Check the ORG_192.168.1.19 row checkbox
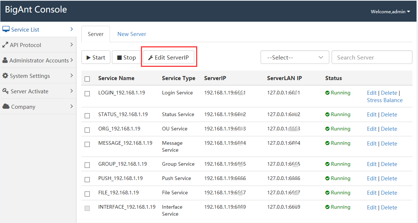The image size is (418, 223). coord(87,130)
